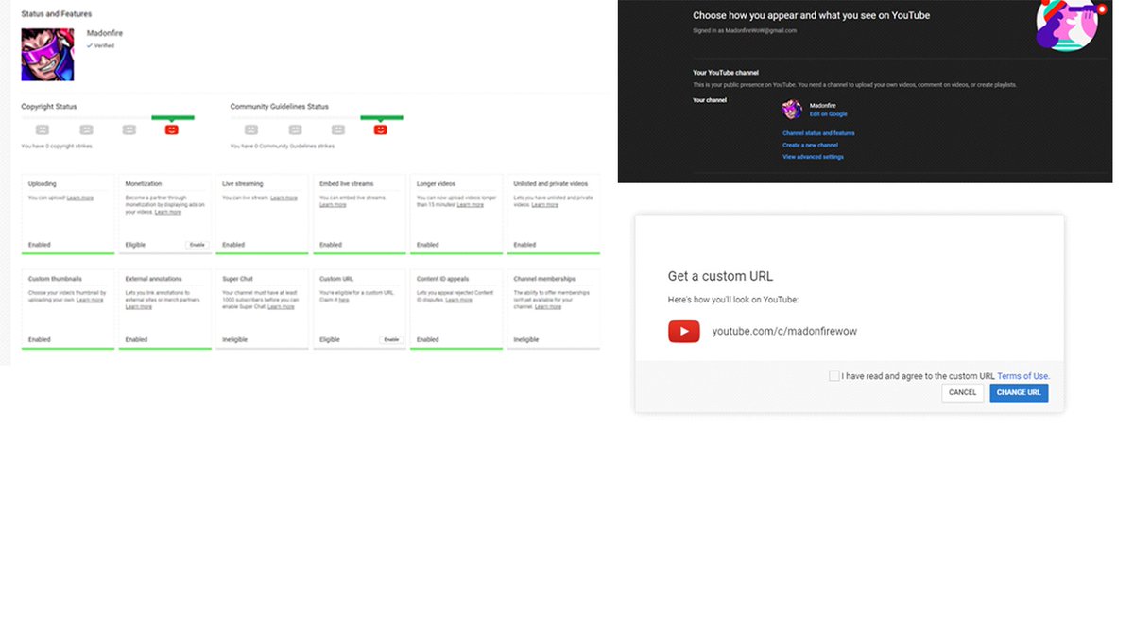Click 'Enabled' status in the Content ID appeals card

[428, 339]
